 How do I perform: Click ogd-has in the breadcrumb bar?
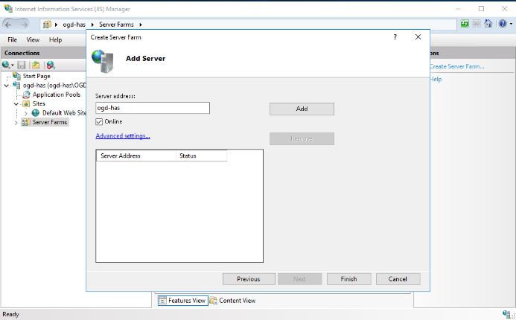[x=74, y=25]
